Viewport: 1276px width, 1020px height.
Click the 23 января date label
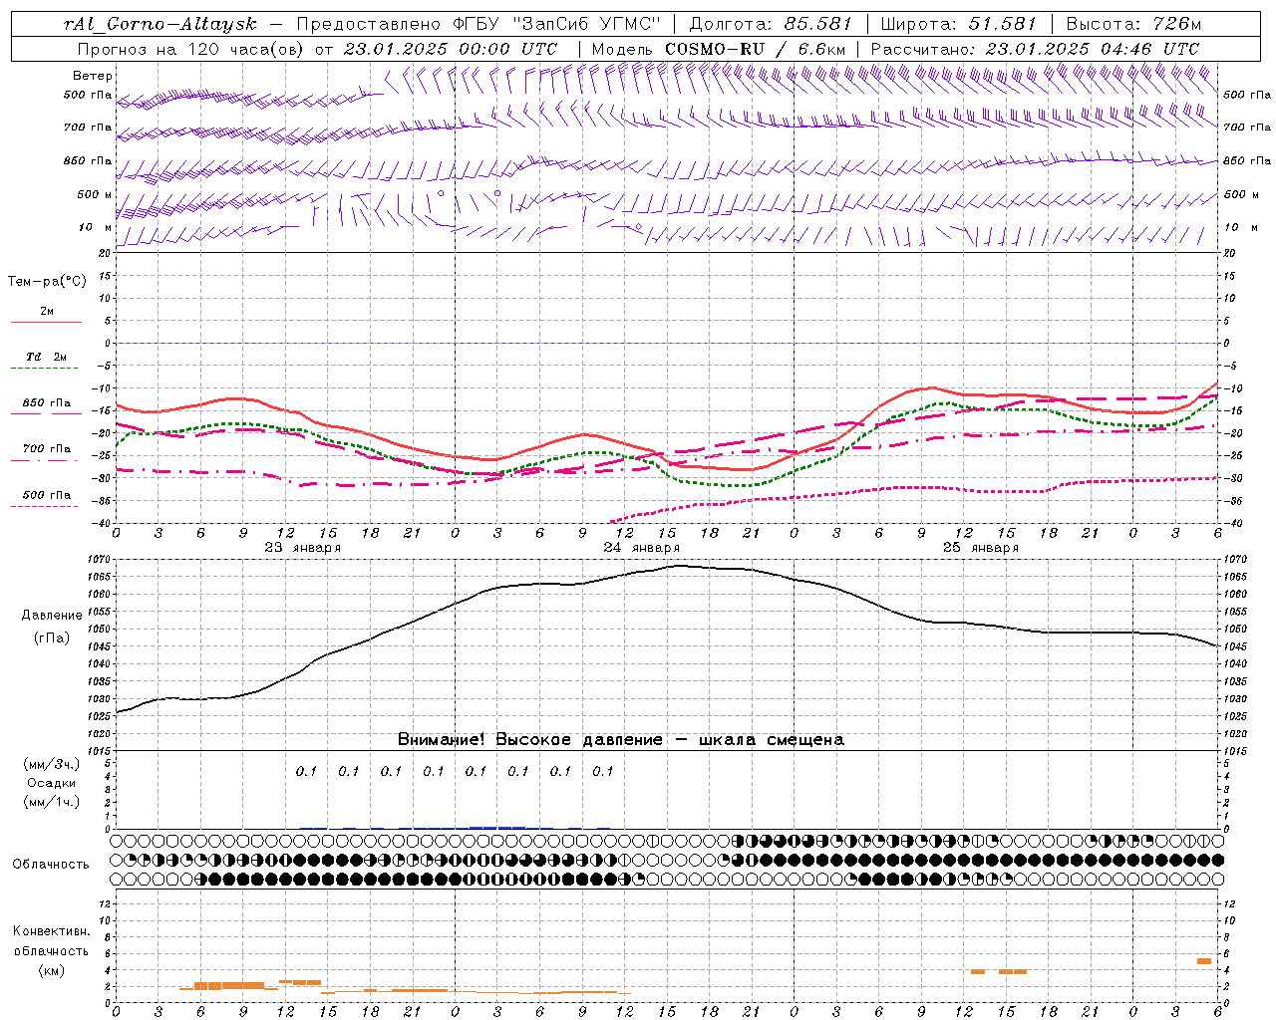[303, 548]
